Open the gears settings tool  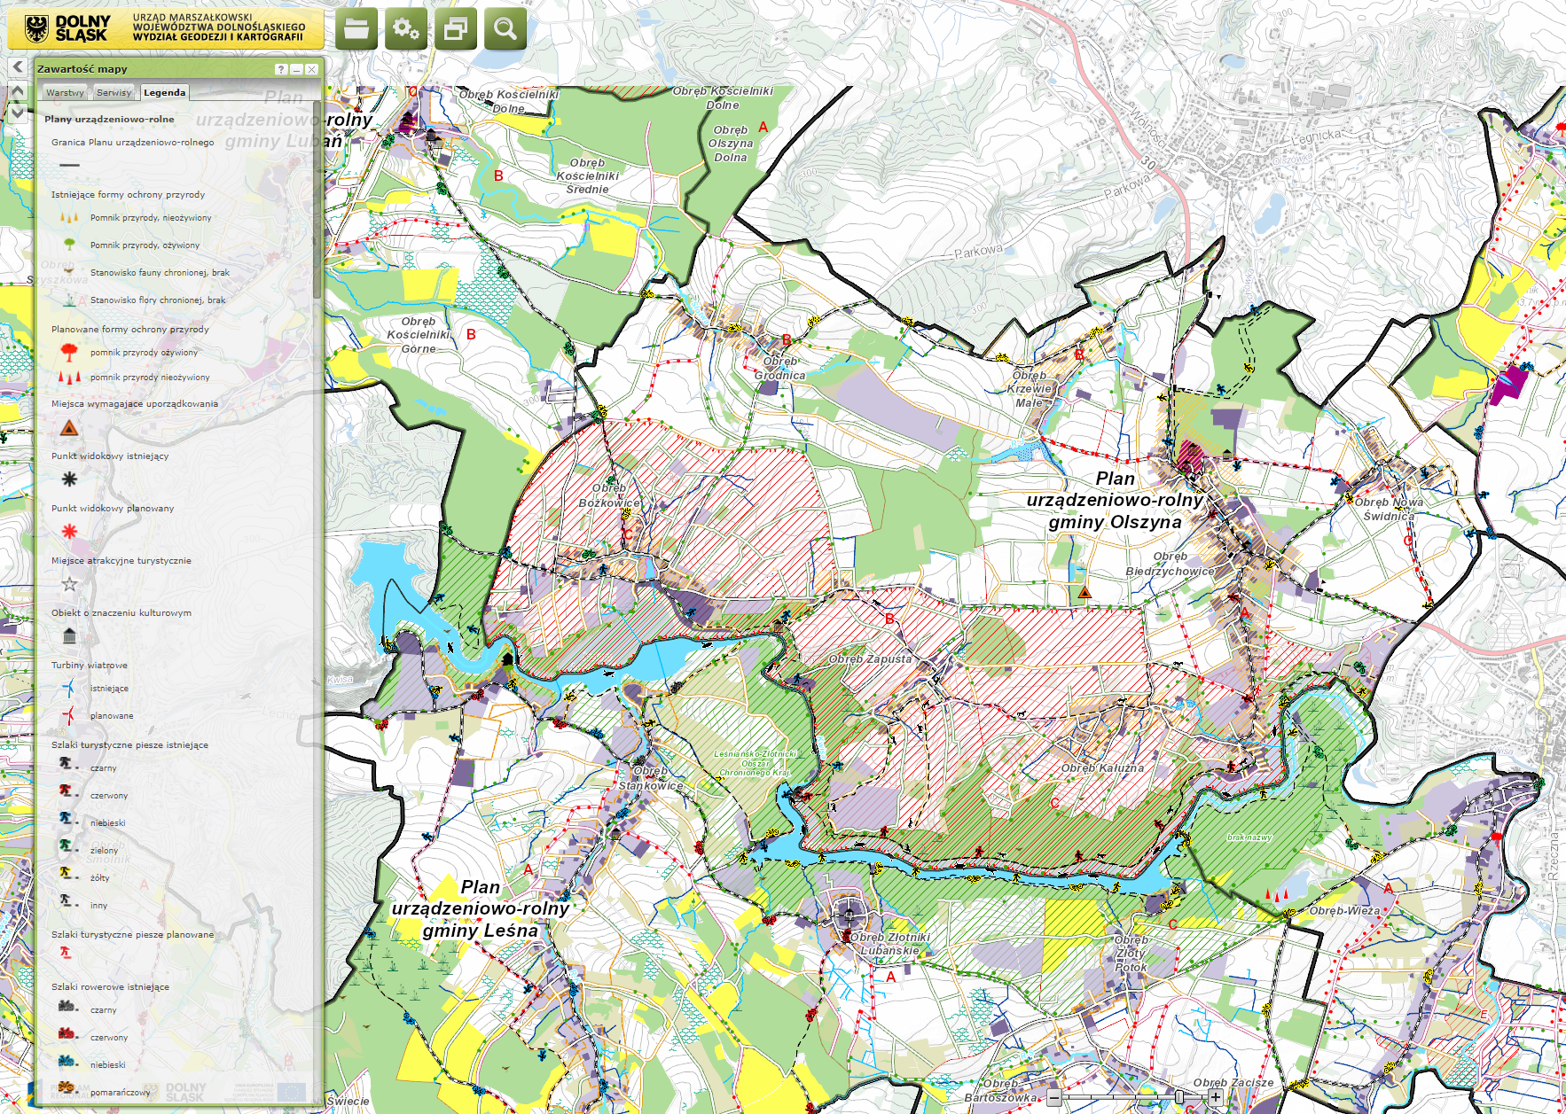[406, 29]
